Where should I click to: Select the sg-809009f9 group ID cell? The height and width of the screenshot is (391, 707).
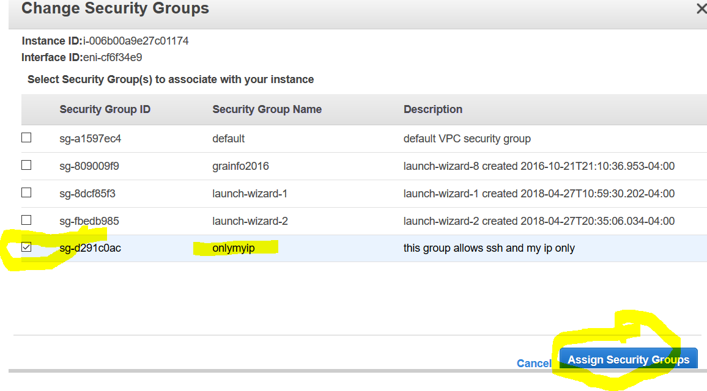[89, 166]
